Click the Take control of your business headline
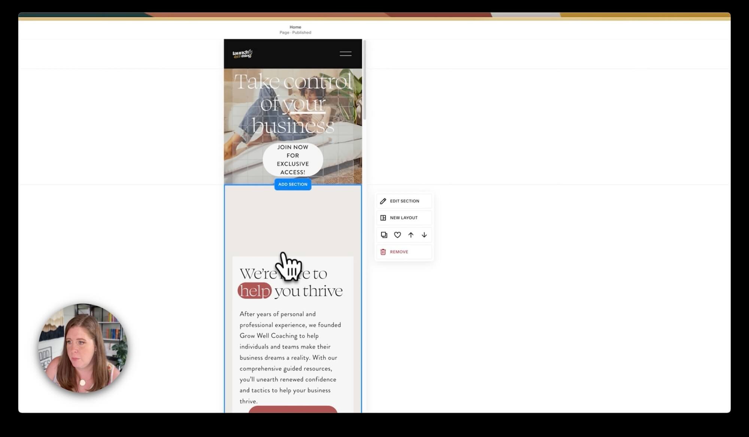The image size is (749, 437). pos(293,103)
